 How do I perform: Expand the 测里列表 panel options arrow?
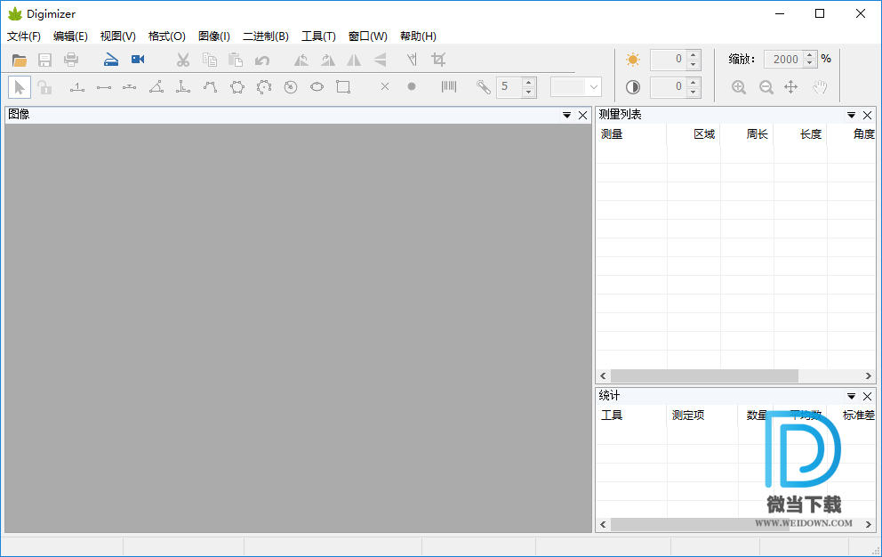[x=851, y=115]
